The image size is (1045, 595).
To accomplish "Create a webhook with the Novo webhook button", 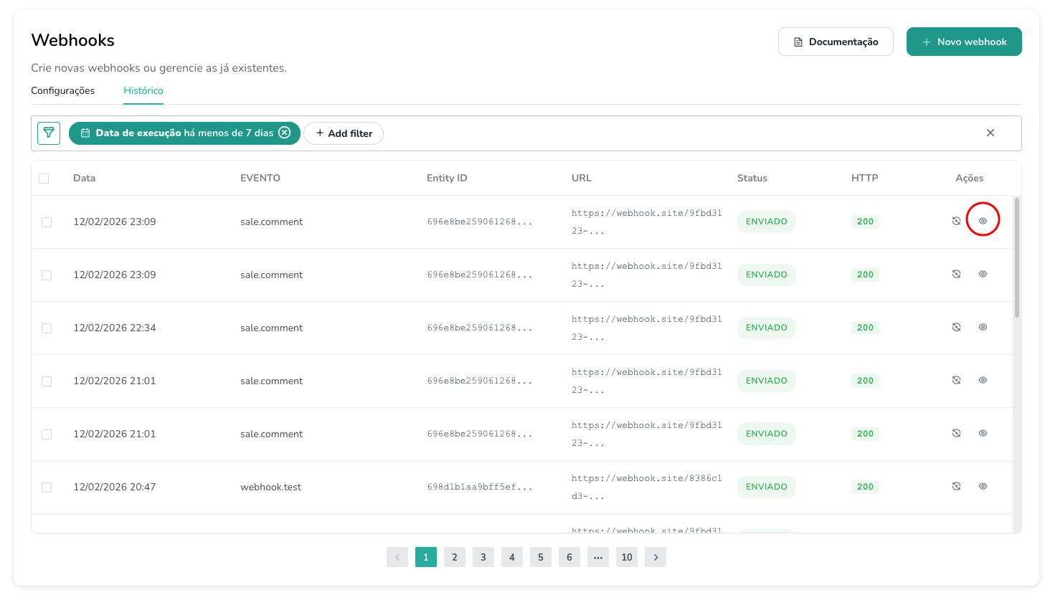I will (x=964, y=42).
